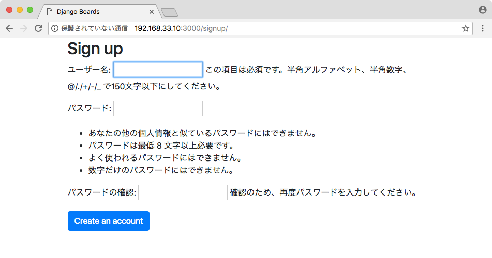Open the Chrome user profile icon
Image resolution: width=492 pixels, height=258 pixels.
483,10
